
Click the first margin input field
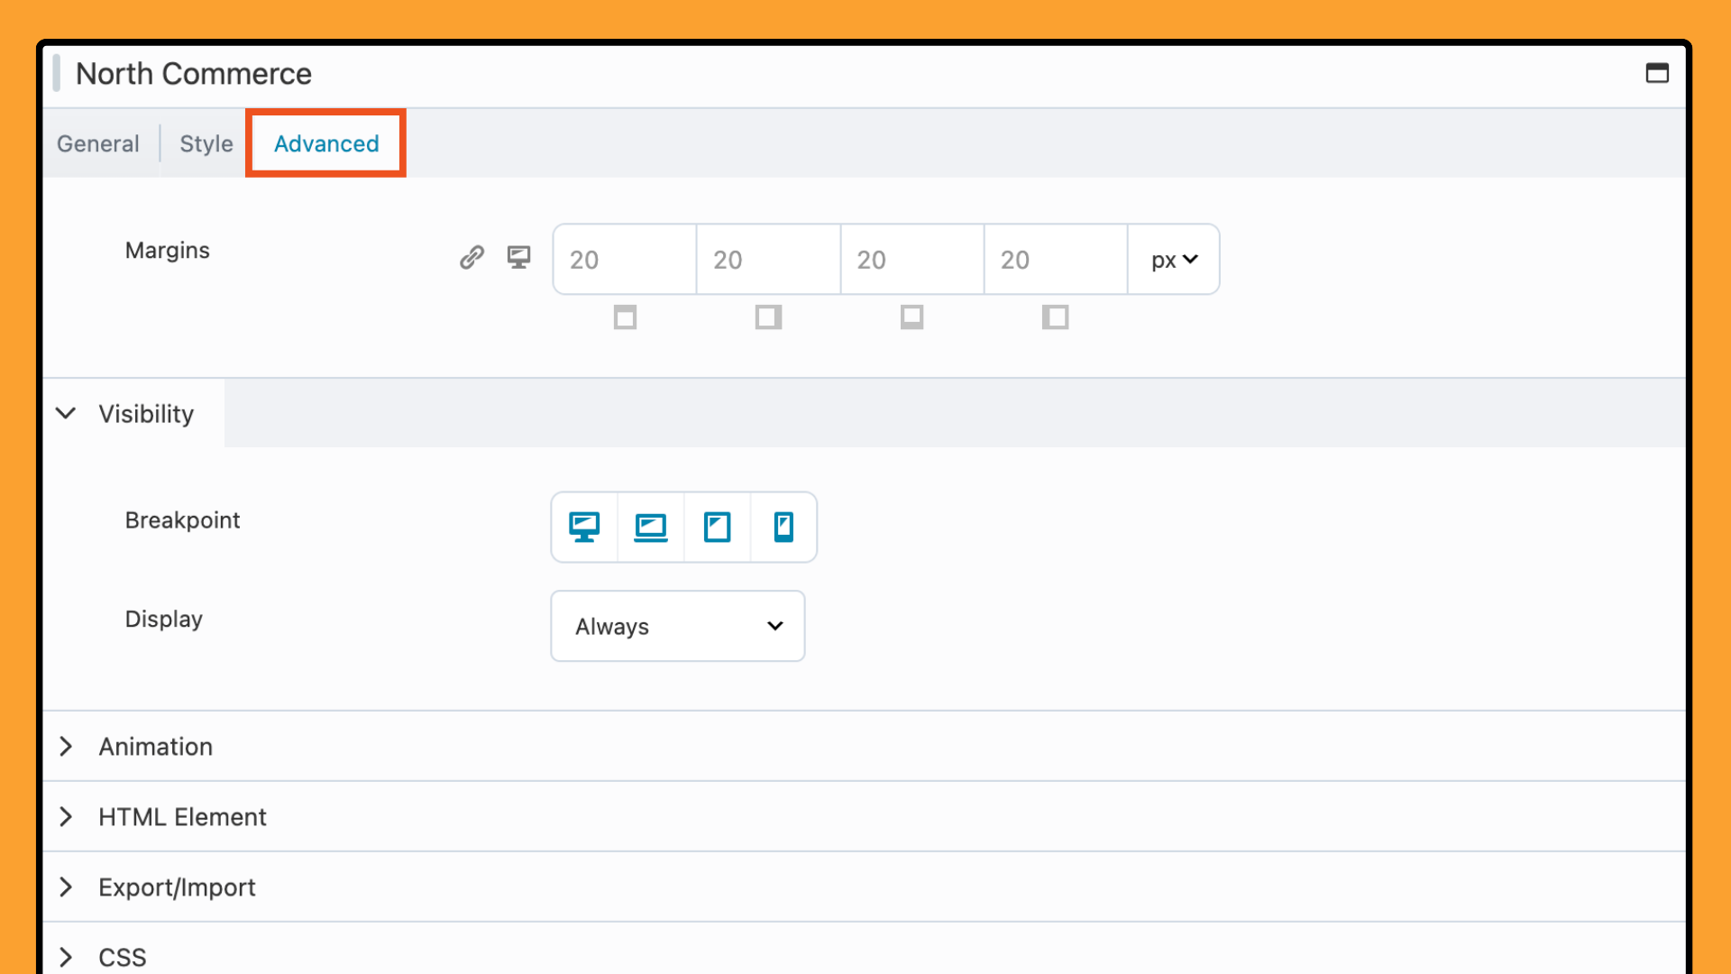coord(624,260)
